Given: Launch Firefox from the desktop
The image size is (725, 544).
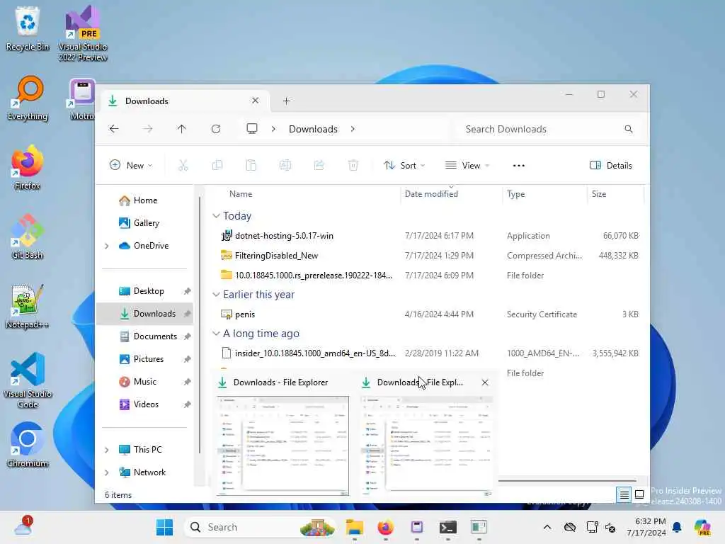Looking at the screenshot, I should click(x=28, y=167).
